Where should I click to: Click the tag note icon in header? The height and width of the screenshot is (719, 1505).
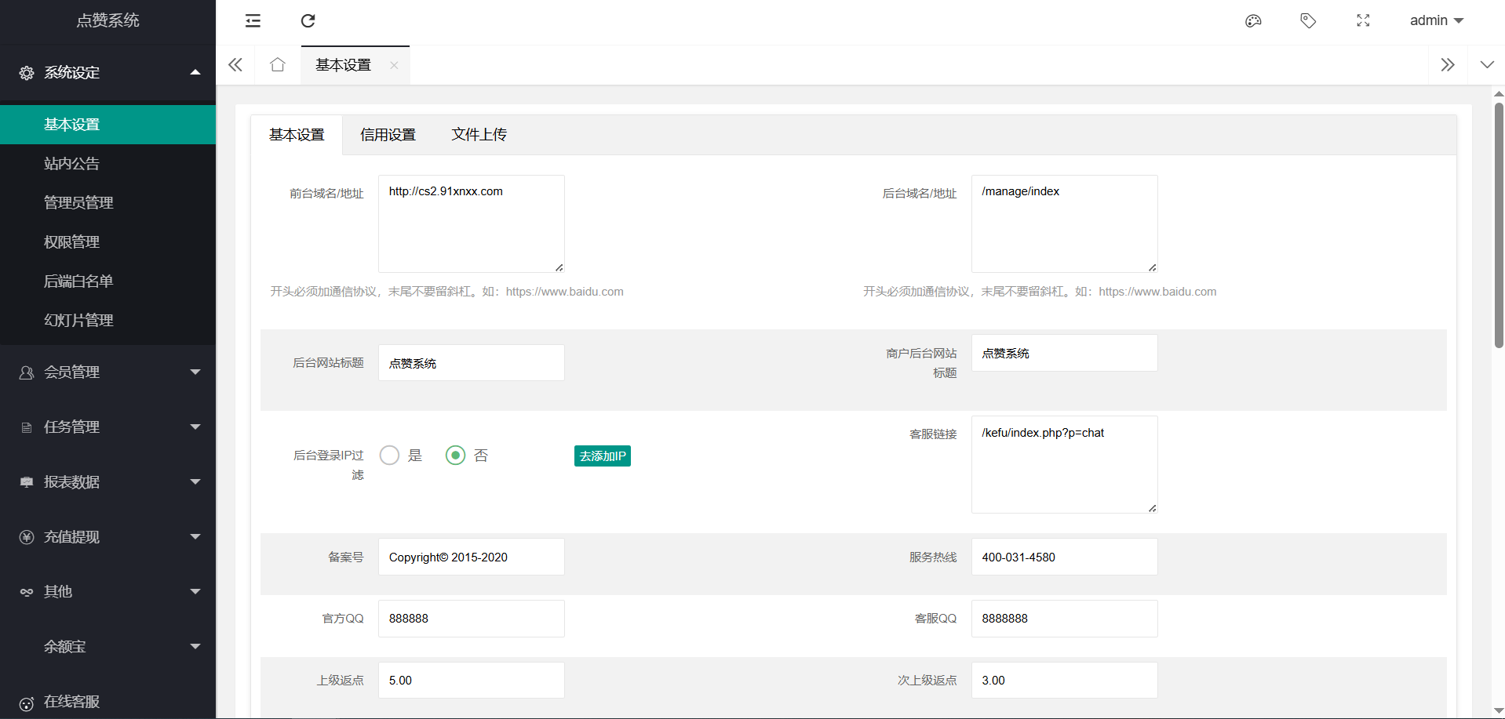coord(1308,21)
